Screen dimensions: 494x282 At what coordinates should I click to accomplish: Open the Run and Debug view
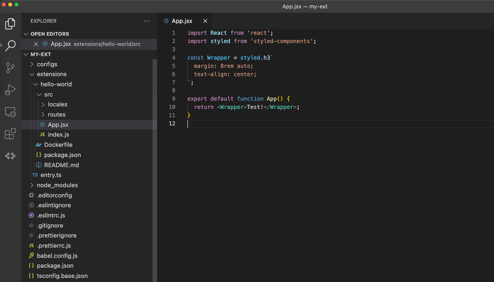coord(10,90)
